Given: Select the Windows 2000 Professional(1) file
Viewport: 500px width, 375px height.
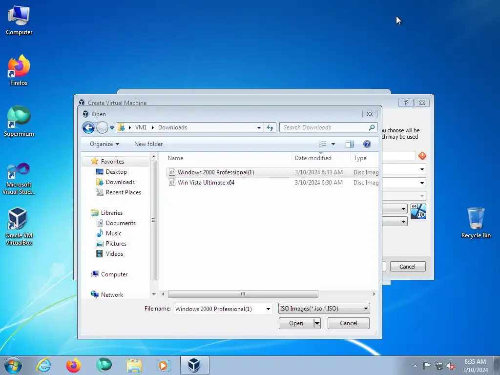Looking at the screenshot, I should (x=272, y=172).
